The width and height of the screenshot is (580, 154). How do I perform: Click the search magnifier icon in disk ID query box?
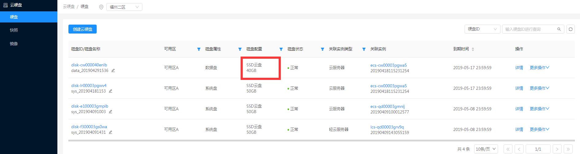coord(559,29)
